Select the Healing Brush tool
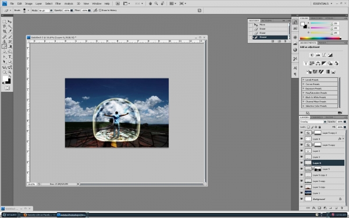The width and height of the screenshot is (349, 218). click(4, 37)
